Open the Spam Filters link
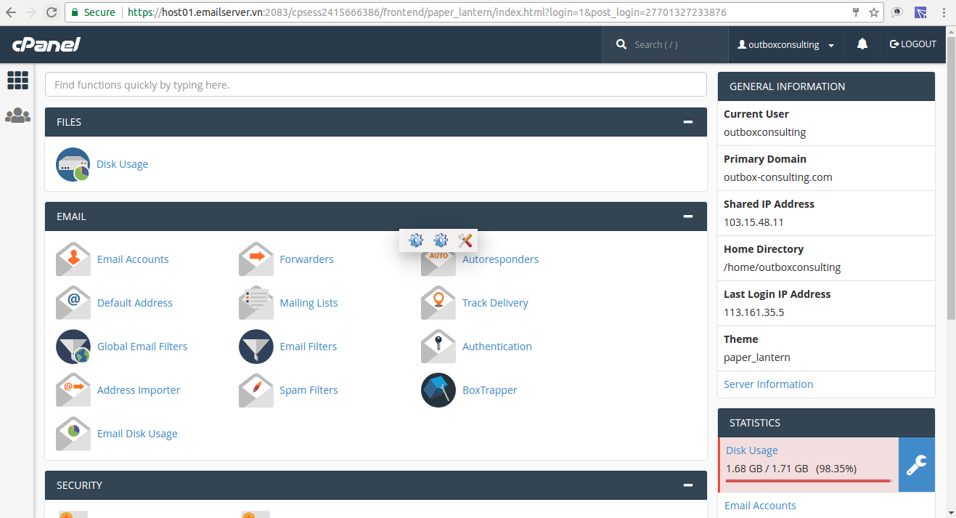This screenshot has width=956, height=518. click(x=309, y=390)
